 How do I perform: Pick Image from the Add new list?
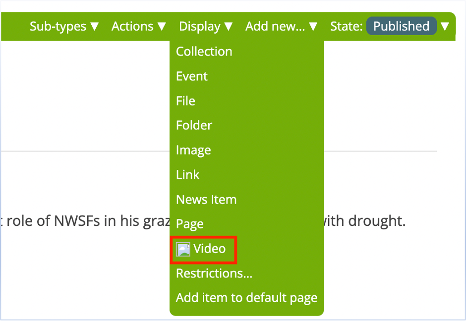(193, 150)
